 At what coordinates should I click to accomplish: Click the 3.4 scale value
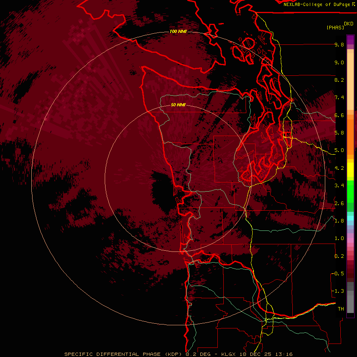pos(339,186)
